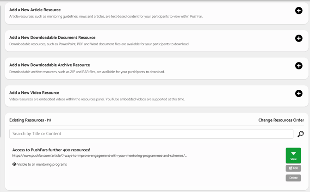310x192 pixels.
Task: Click plus icon for New Video Resource
Action: pos(298,93)
